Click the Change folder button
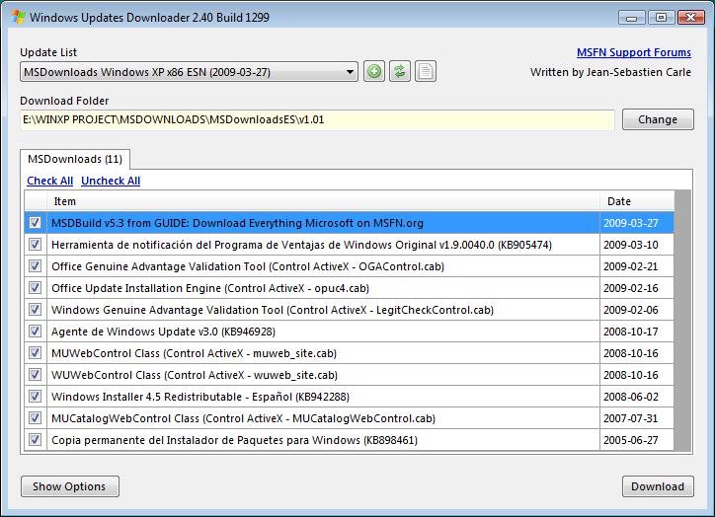The image size is (715, 517). tap(658, 119)
